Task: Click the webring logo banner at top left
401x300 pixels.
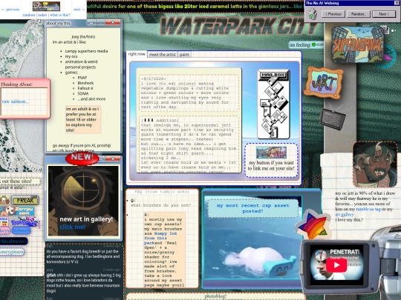Action: [x=46, y=6]
